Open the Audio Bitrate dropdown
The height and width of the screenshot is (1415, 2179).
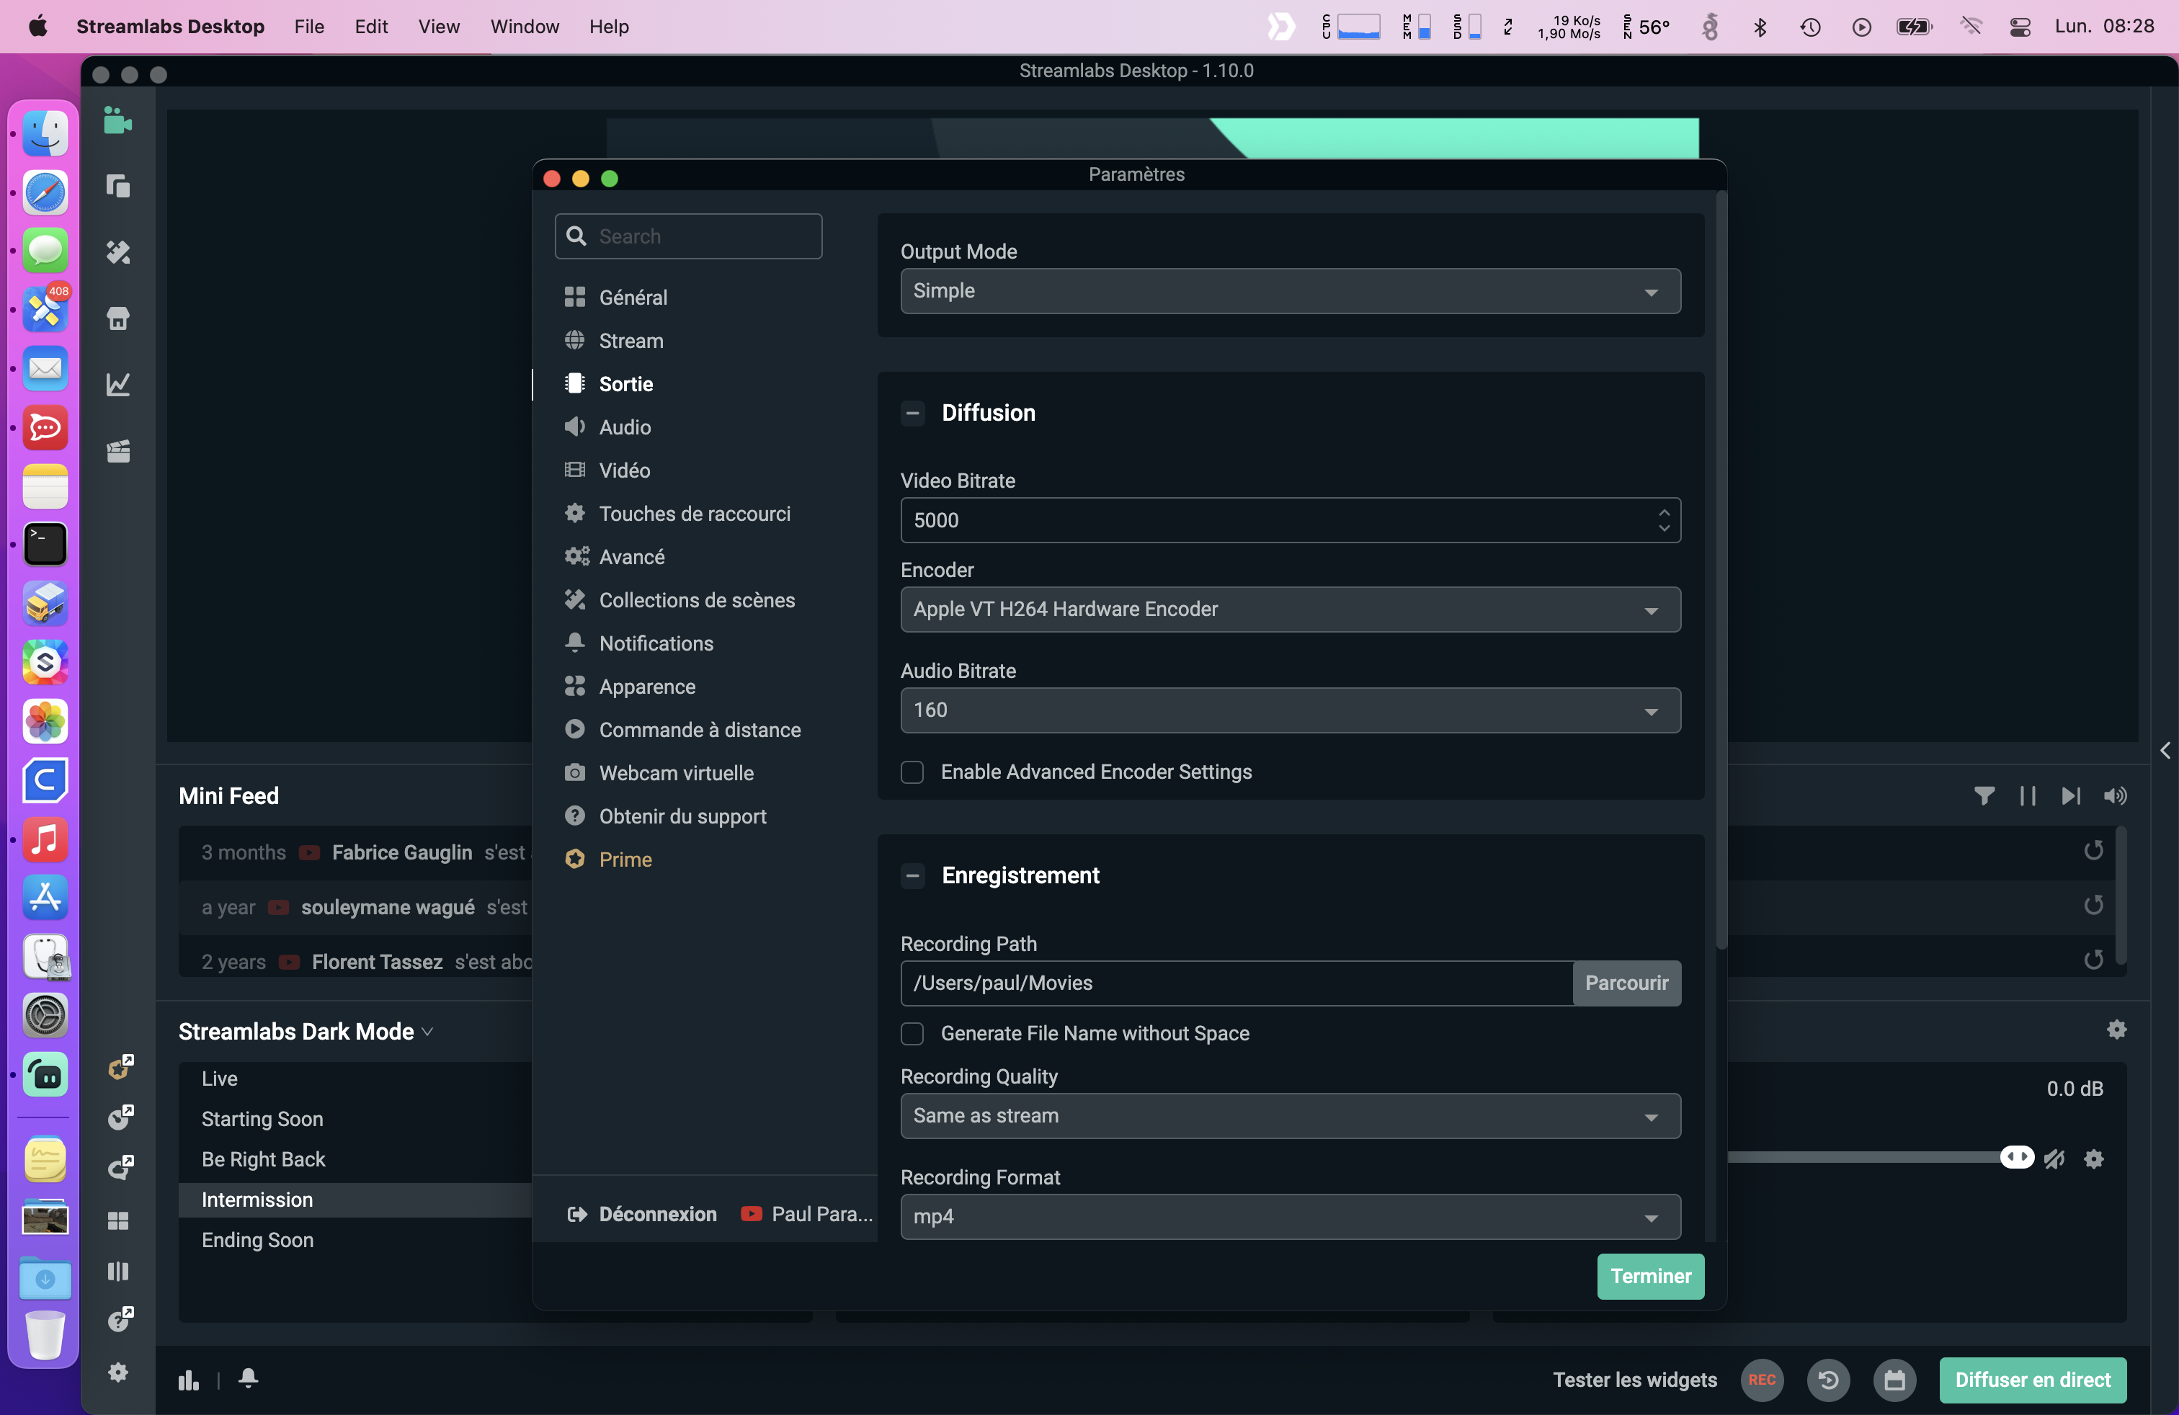coord(1290,710)
